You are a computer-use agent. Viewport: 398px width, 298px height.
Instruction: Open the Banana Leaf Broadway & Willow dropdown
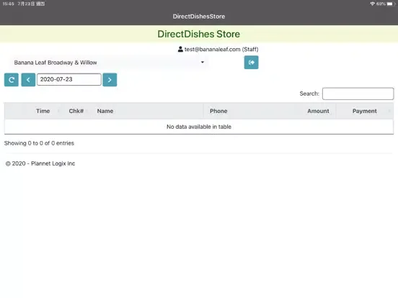click(109, 63)
